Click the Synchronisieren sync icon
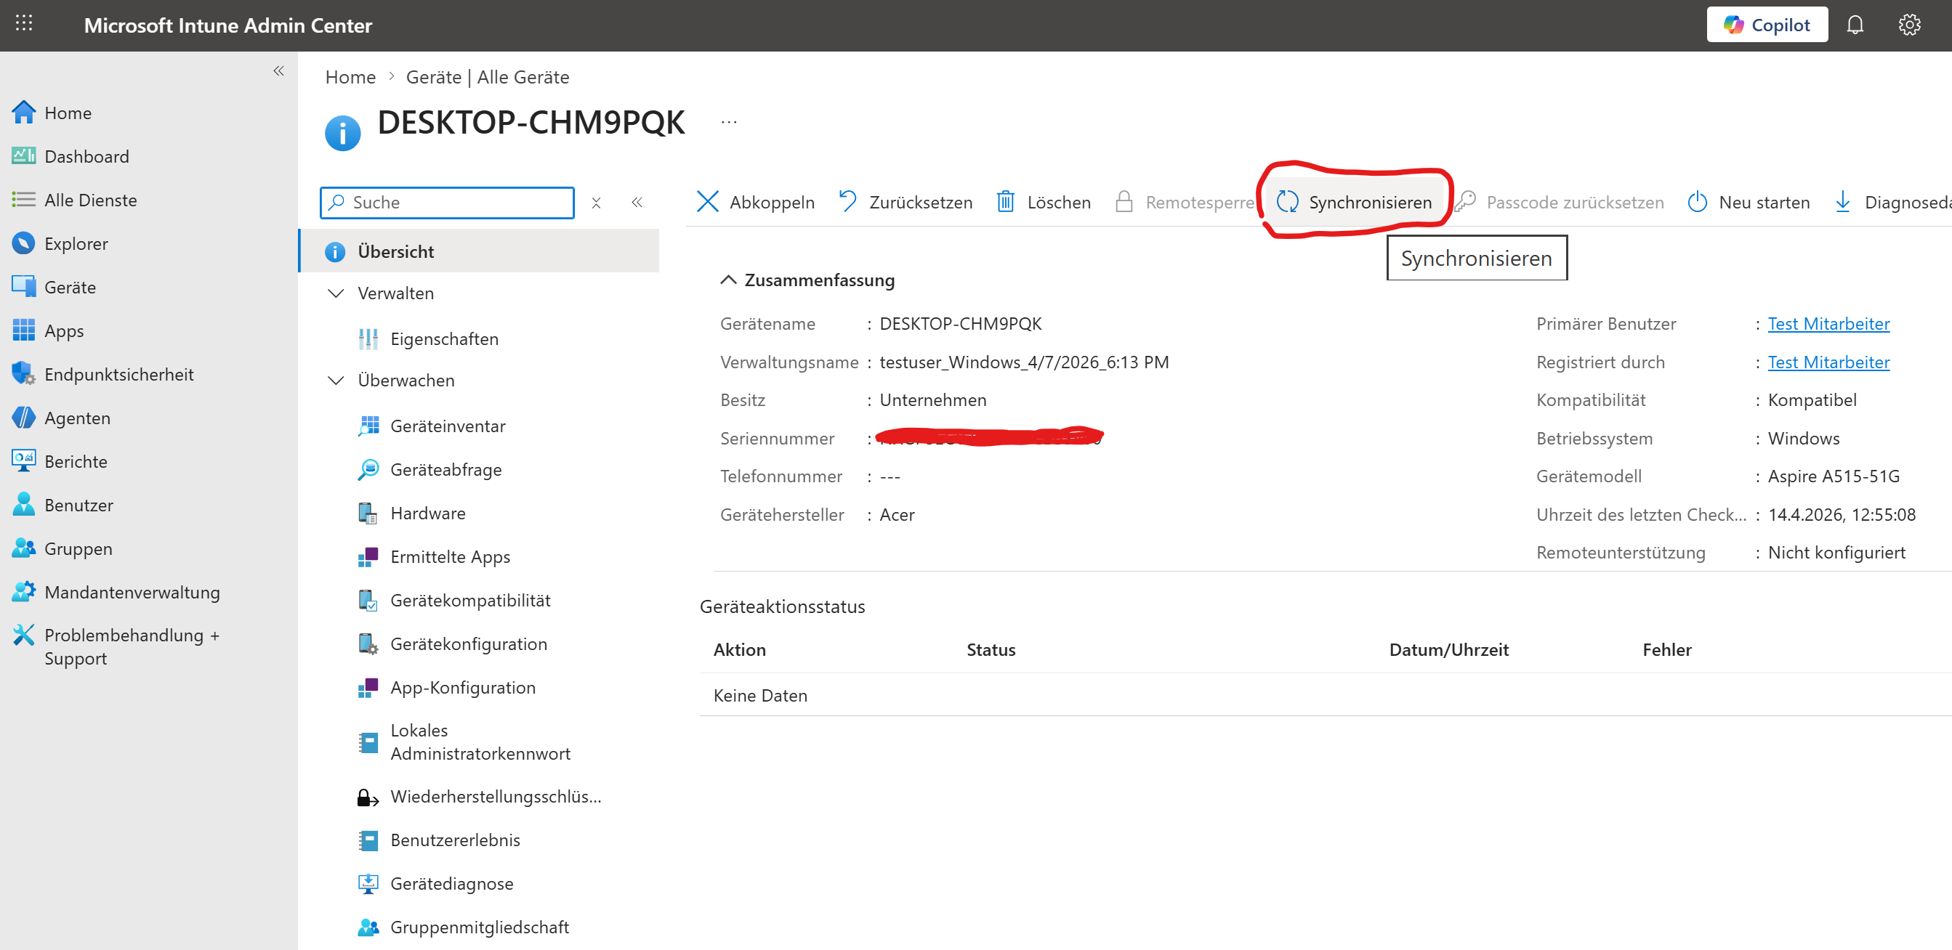The height and width of the screenshot is (950, 1952). (1287, 201)
